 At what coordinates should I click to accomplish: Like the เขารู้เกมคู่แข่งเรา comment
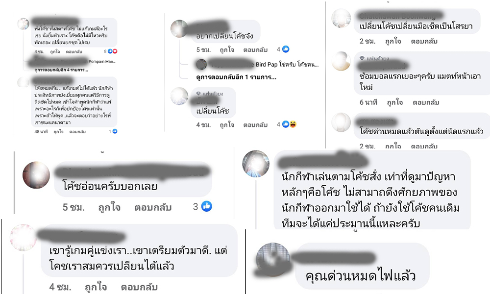(96, 287)
